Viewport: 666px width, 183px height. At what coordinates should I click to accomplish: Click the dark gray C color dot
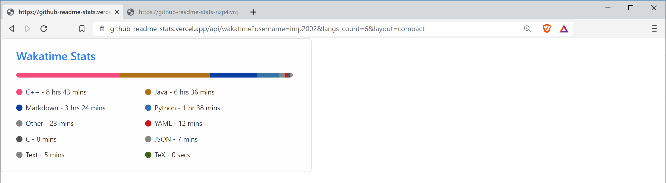pyautogui.click(x=19, y=139)
